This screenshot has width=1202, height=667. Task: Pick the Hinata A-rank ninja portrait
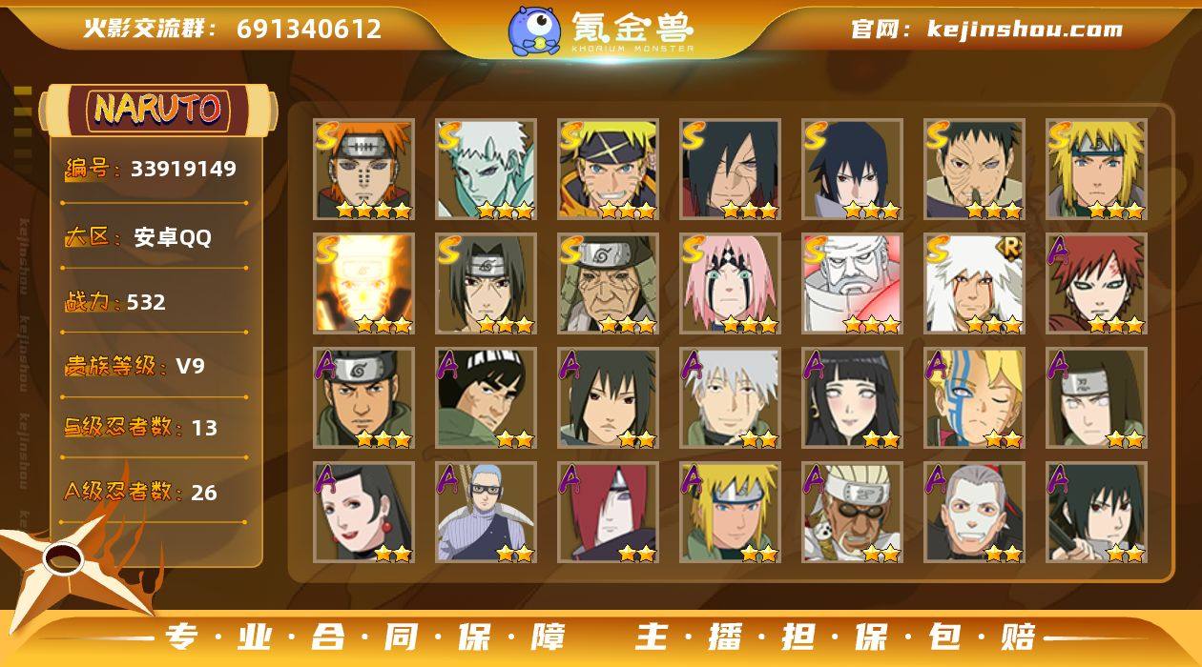853,398
